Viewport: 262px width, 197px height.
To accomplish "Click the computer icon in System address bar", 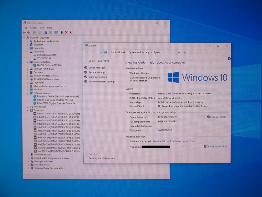I will click(105, 52).
